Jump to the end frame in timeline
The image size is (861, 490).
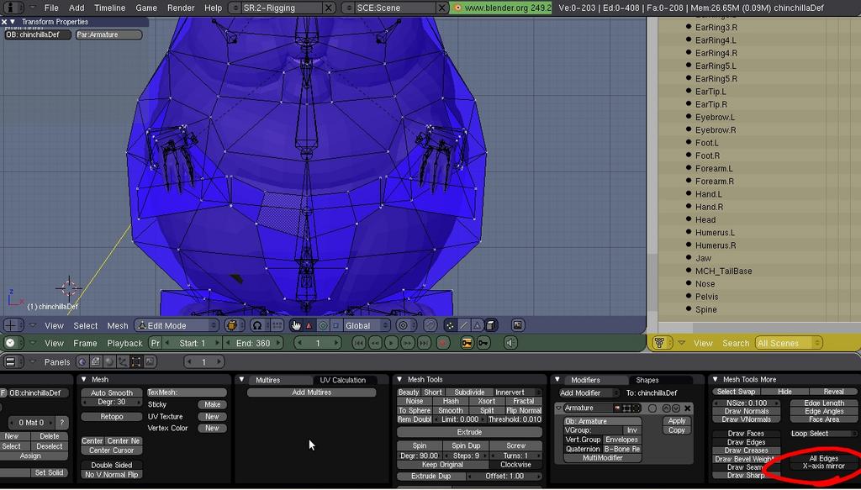[424, 343]
